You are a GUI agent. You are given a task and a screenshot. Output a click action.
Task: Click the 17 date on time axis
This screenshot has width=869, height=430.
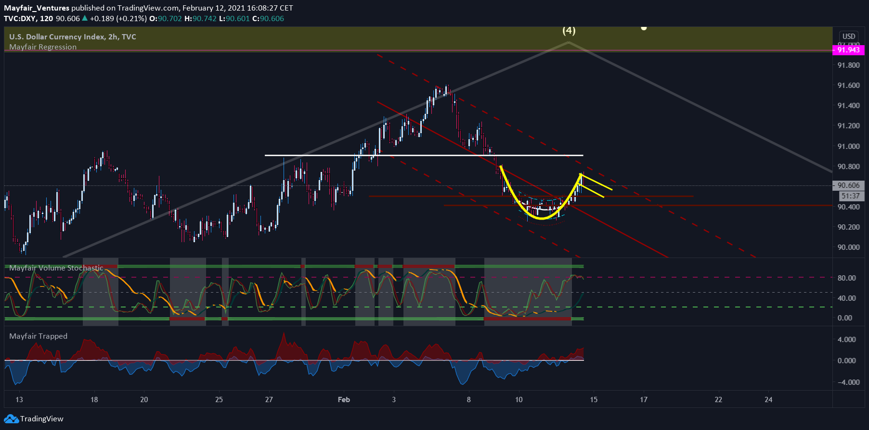tap(644, 400)
